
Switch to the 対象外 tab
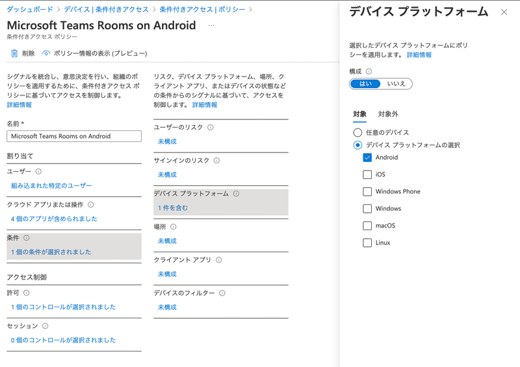[x=387, y=114]
